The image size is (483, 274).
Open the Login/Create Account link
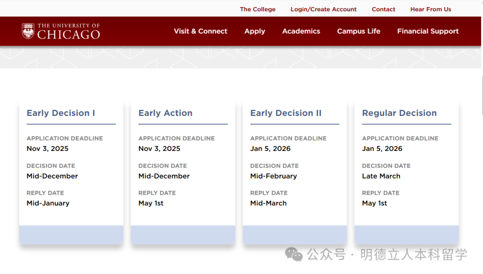[x=323, y=9]
